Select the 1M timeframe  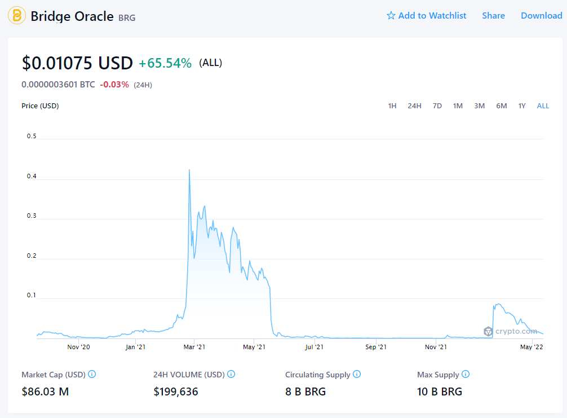pyautogui.click(x=457, y=105)
